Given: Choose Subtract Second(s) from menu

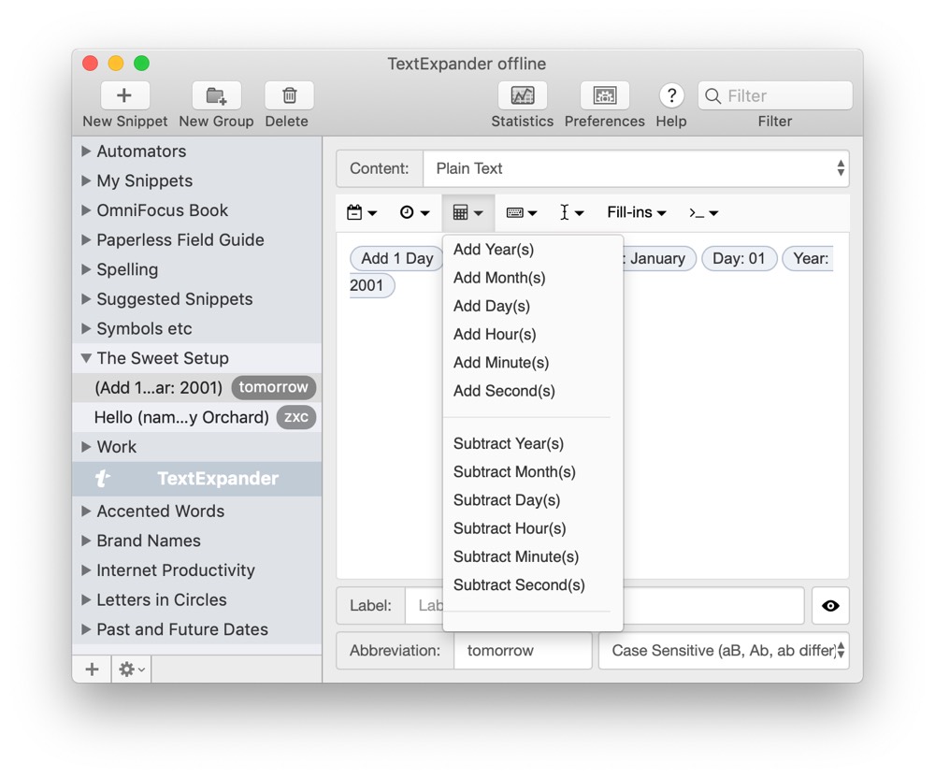Looking at the screenshot, I should [533, 585].
